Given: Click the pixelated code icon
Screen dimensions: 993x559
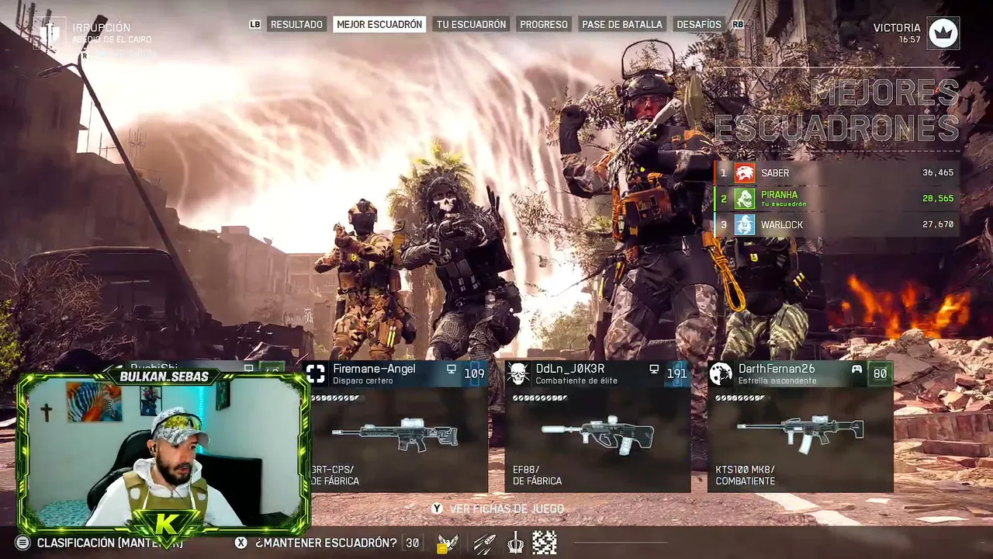Looking at the screenshot, I should [x=545, y=543].
